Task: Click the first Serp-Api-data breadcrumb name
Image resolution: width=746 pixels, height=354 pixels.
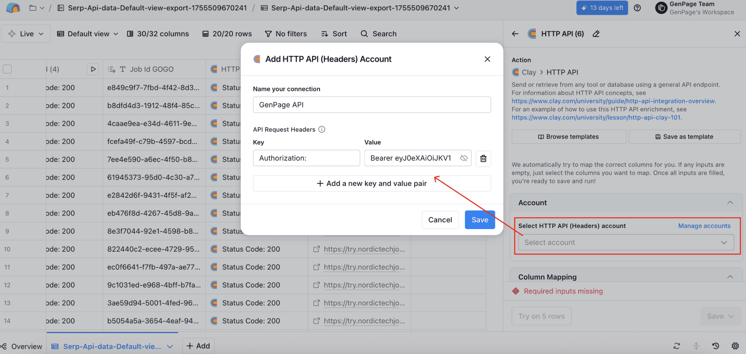Action: [x=157, y=8]
